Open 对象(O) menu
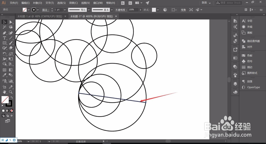Image resolution: width=266 pixels, height=144 pixels. [37, 3]
